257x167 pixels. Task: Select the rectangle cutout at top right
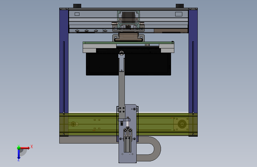pos(179,14)
